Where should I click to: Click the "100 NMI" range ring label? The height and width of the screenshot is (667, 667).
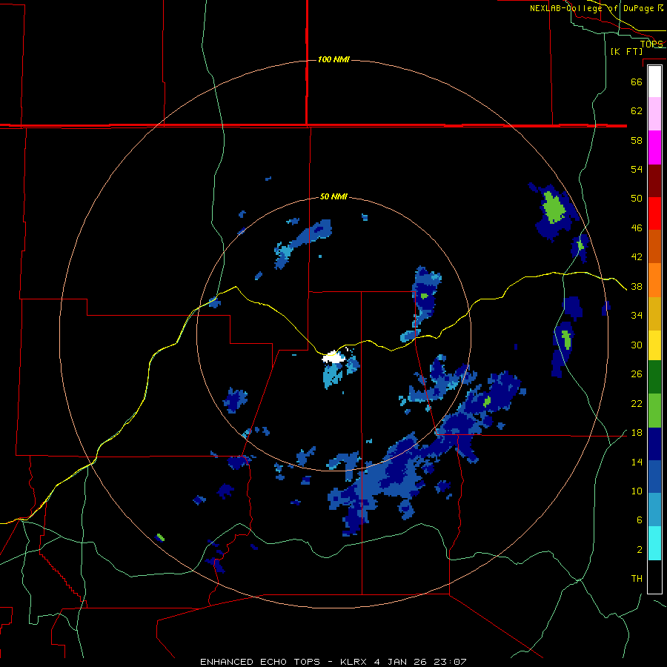point(333,59)
